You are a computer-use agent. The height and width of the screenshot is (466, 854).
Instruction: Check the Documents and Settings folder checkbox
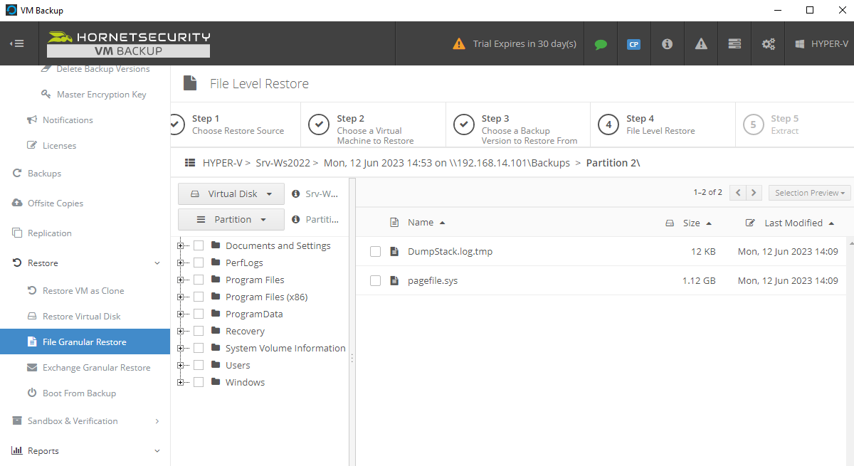[199, 245]
